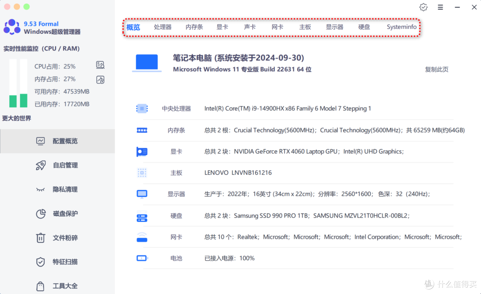The image size is (481, 294).
Task: Switch to the 内存条 tab
Action: (x=194, y=27)
